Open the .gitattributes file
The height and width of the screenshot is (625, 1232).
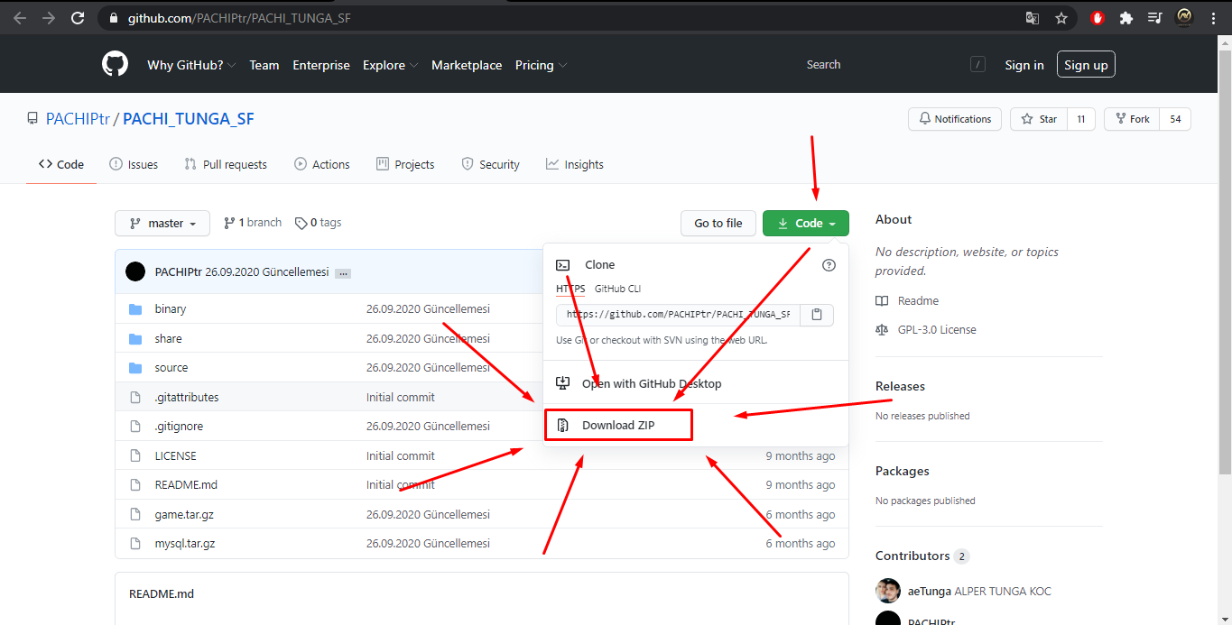pyautogui.click(x=187, y=397)
